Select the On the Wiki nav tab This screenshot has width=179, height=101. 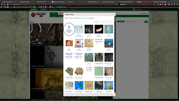pos(54,14)
